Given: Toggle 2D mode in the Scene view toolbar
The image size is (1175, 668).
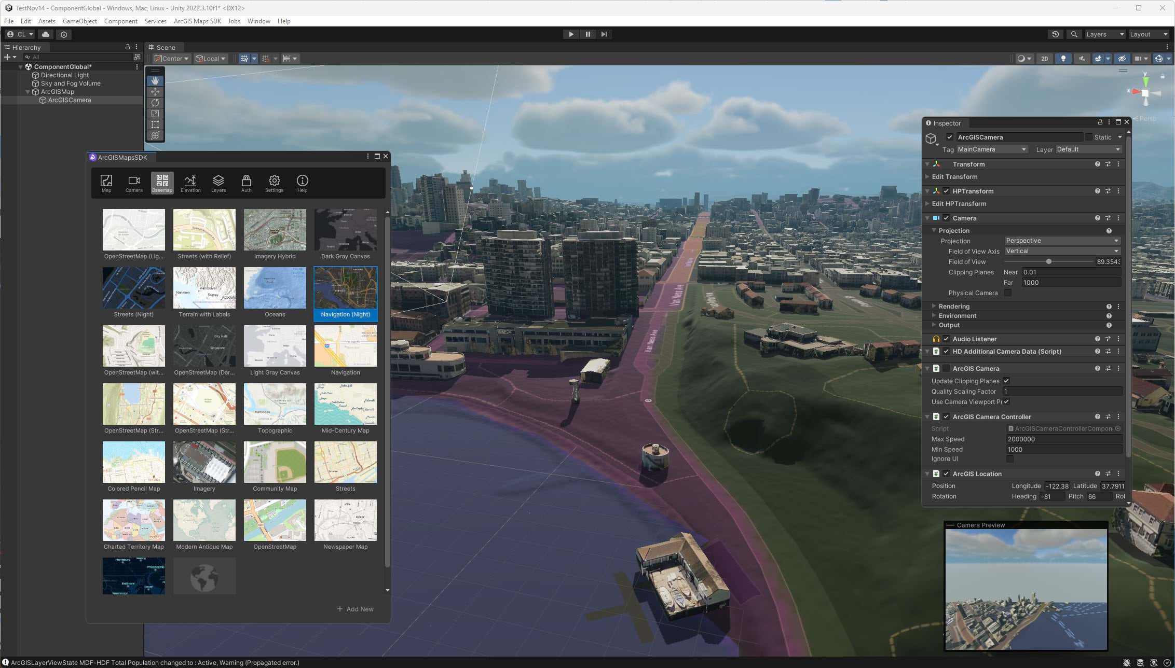Looking at the screenshot, I should pyautogui.click(x=1044, y=58).
